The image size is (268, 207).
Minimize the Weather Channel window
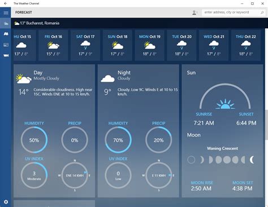pyautogui.click(x=243, y=3)
